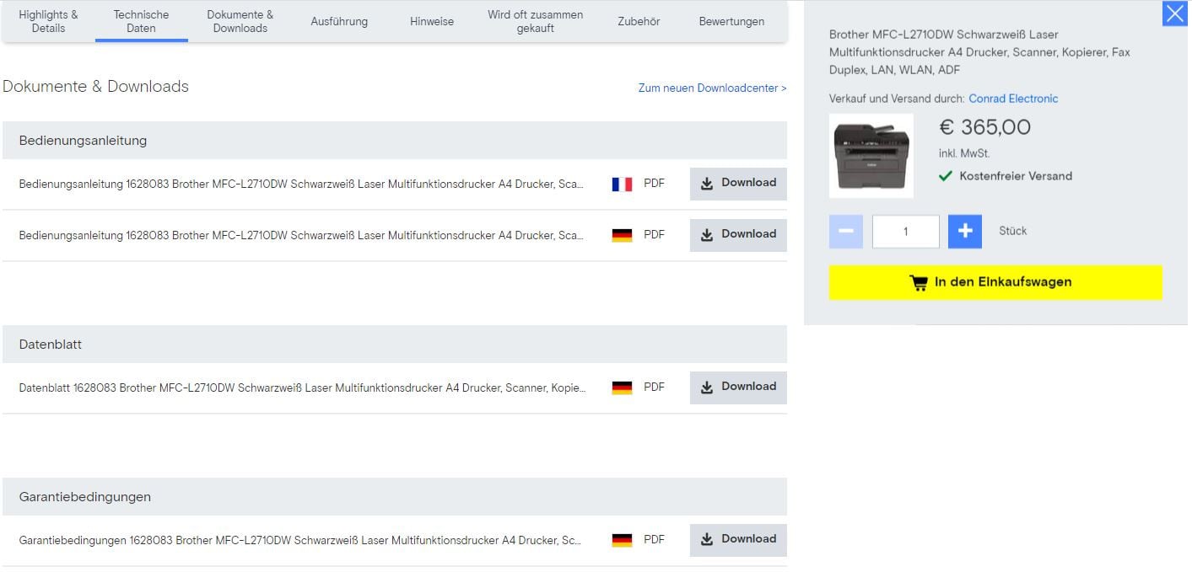The width and height of the screenshot is (1192, 572).
Task: Increase quantity with the plus stepper
Action: point(965,230)
